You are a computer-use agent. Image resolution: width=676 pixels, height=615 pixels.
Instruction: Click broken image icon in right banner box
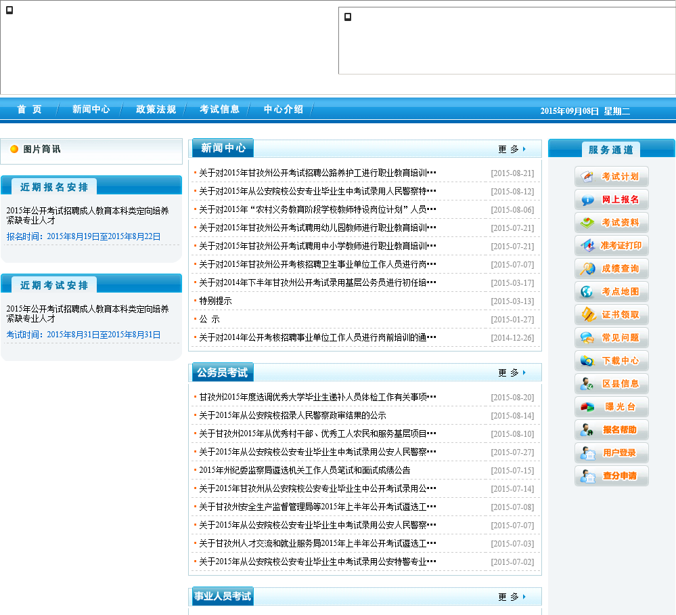click(x=348, y=17)
